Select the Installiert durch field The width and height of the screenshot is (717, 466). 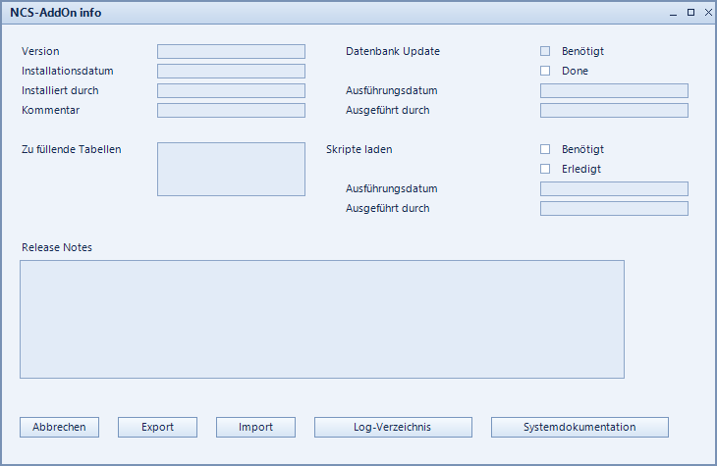[232, 91]
